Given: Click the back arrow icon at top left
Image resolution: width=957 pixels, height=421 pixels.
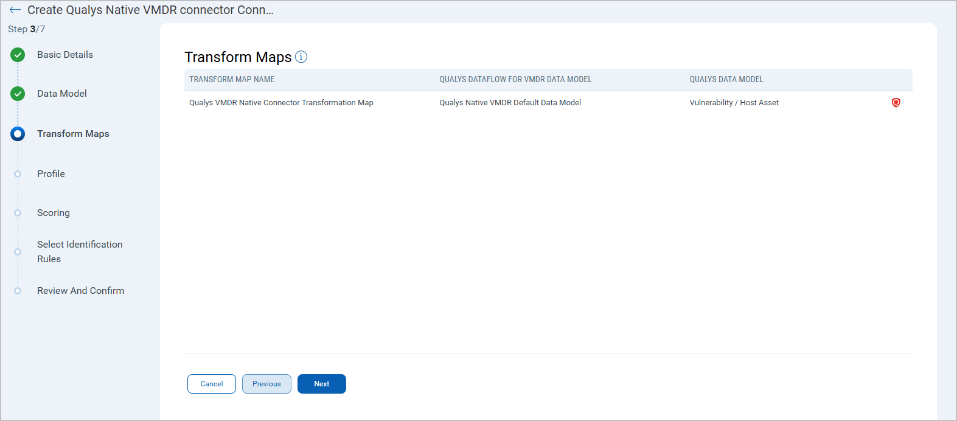Looking at the screenshot, I should (x=15, y=10).
